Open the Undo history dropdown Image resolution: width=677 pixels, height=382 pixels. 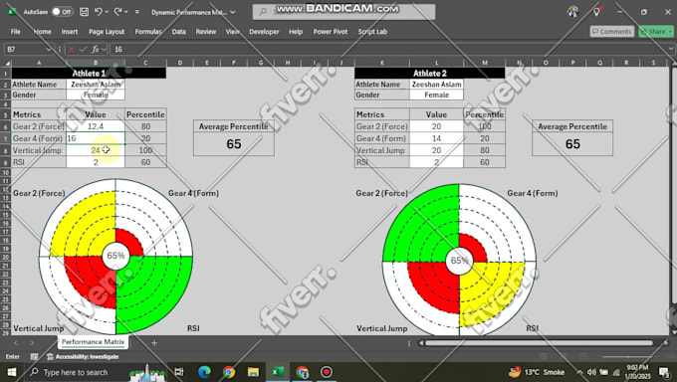coord(107,12)
